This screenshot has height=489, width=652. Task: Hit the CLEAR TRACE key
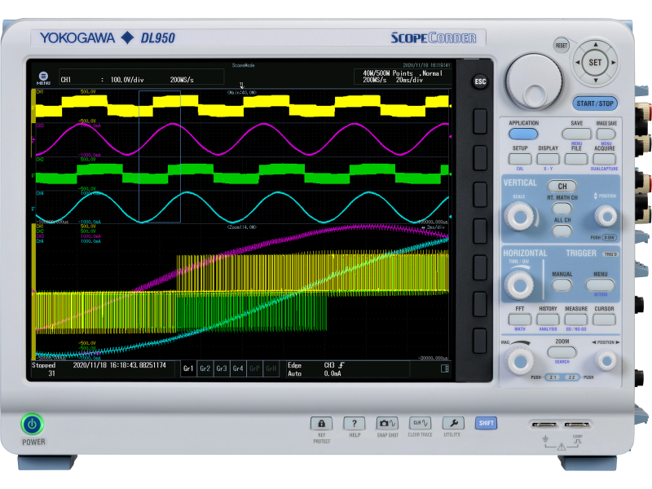420,424
